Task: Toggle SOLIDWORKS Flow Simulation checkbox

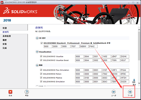Action: coord(41,70)
